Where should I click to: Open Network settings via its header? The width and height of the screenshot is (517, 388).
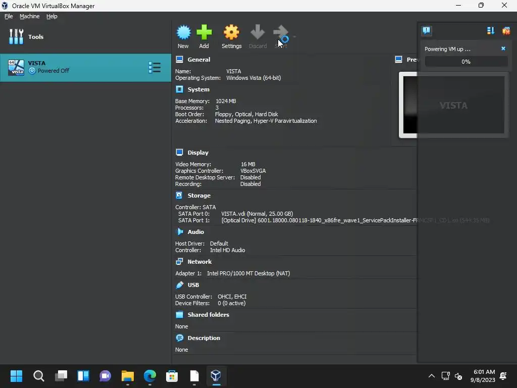199,262
